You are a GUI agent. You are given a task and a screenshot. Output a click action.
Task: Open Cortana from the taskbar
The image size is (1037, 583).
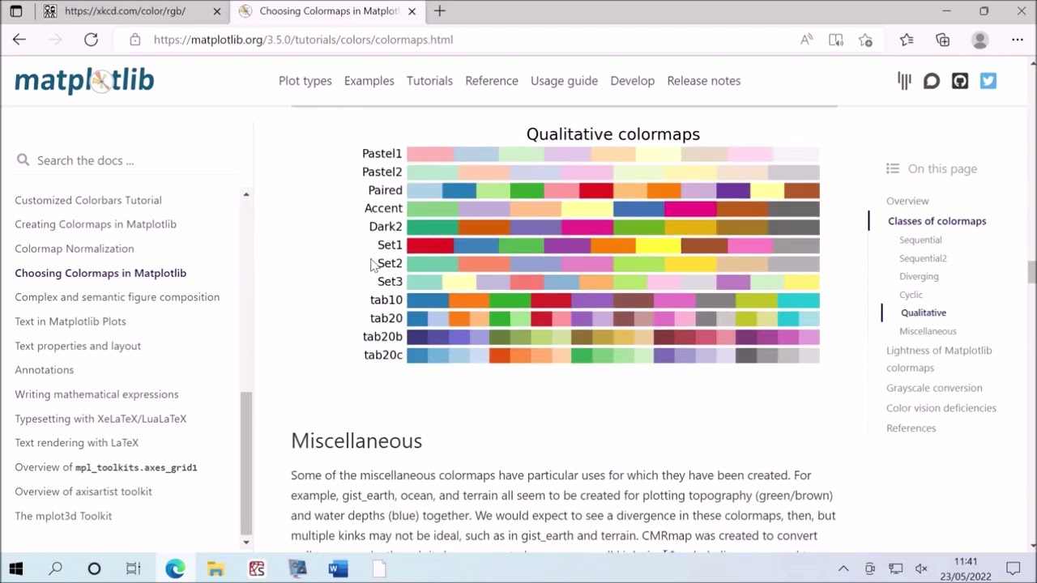click(94, 569)
